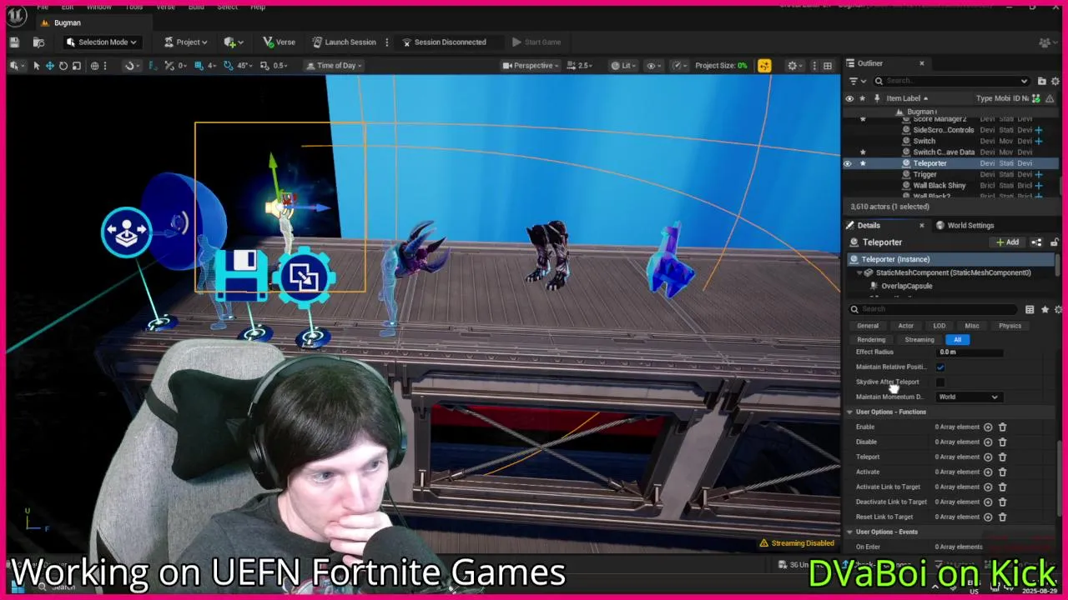Add element to Reset Link to Target
Viewport: 1068px width, 600px height.
pos(988,517)
